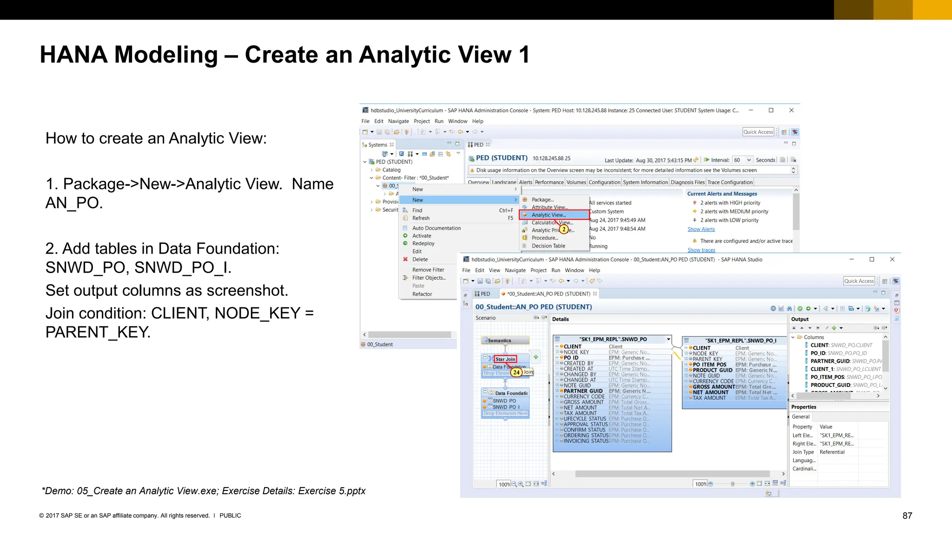Toggle the TAX AMOUNT output dot in SNWD_PO_I
The image size is (952, 535).
tap(691, 398)
